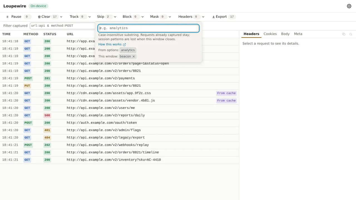Open the settings gear

click(349, 6)
